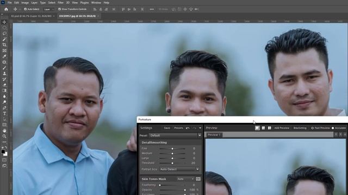
Task: Select the Spot Healing Brush tool
Action: [4, 62]
